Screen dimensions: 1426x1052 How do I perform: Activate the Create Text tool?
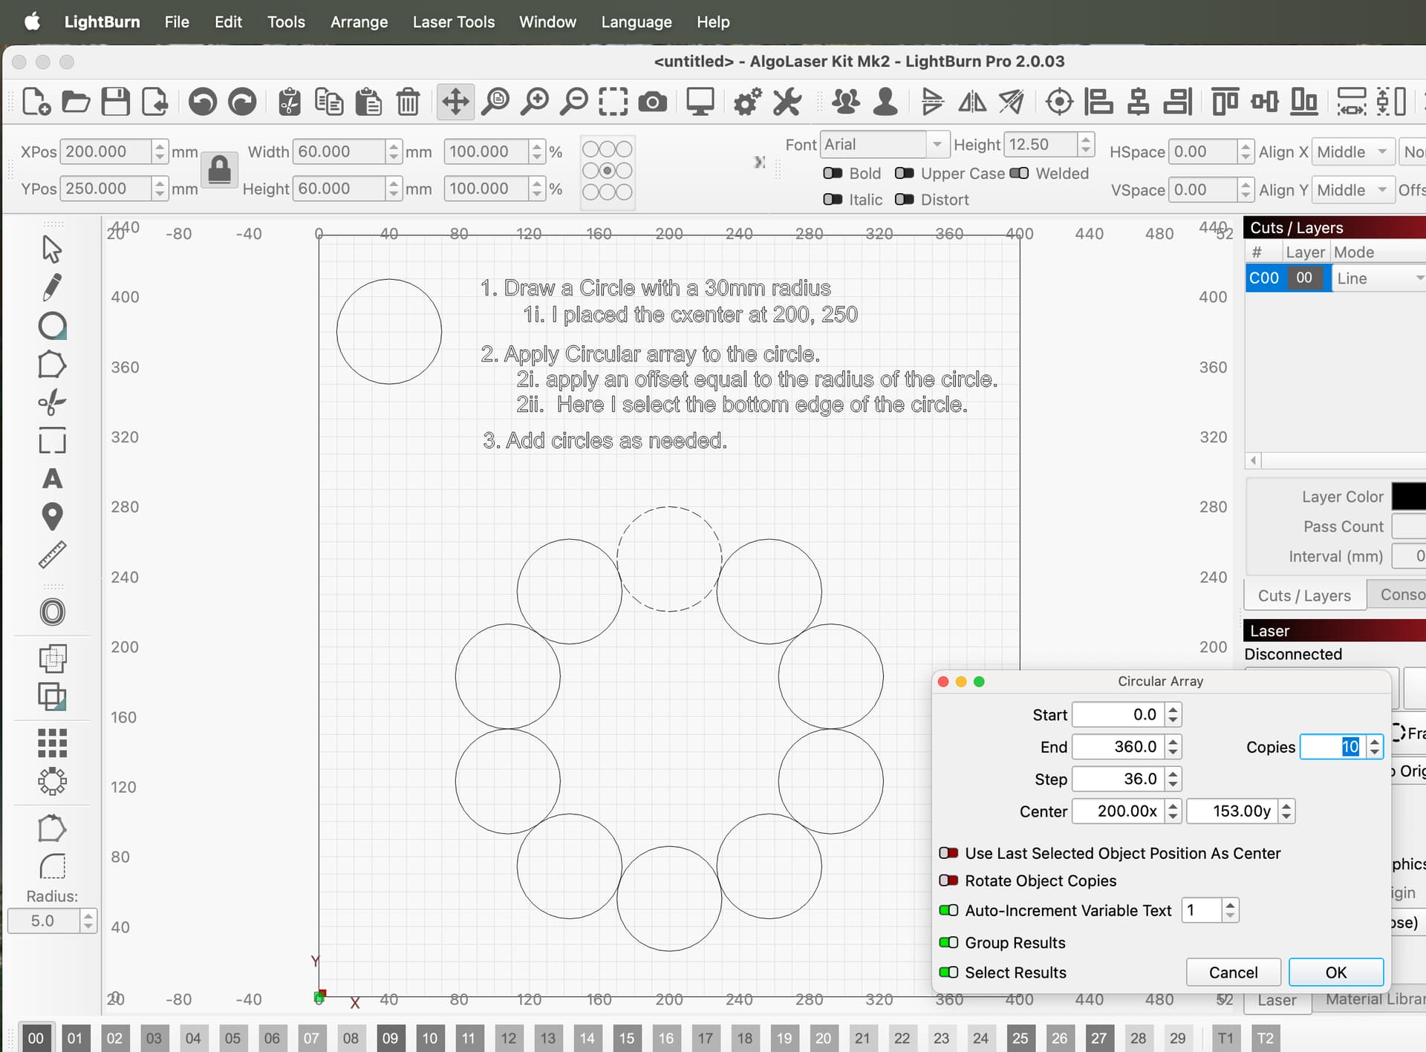click(x=52, y=479)
